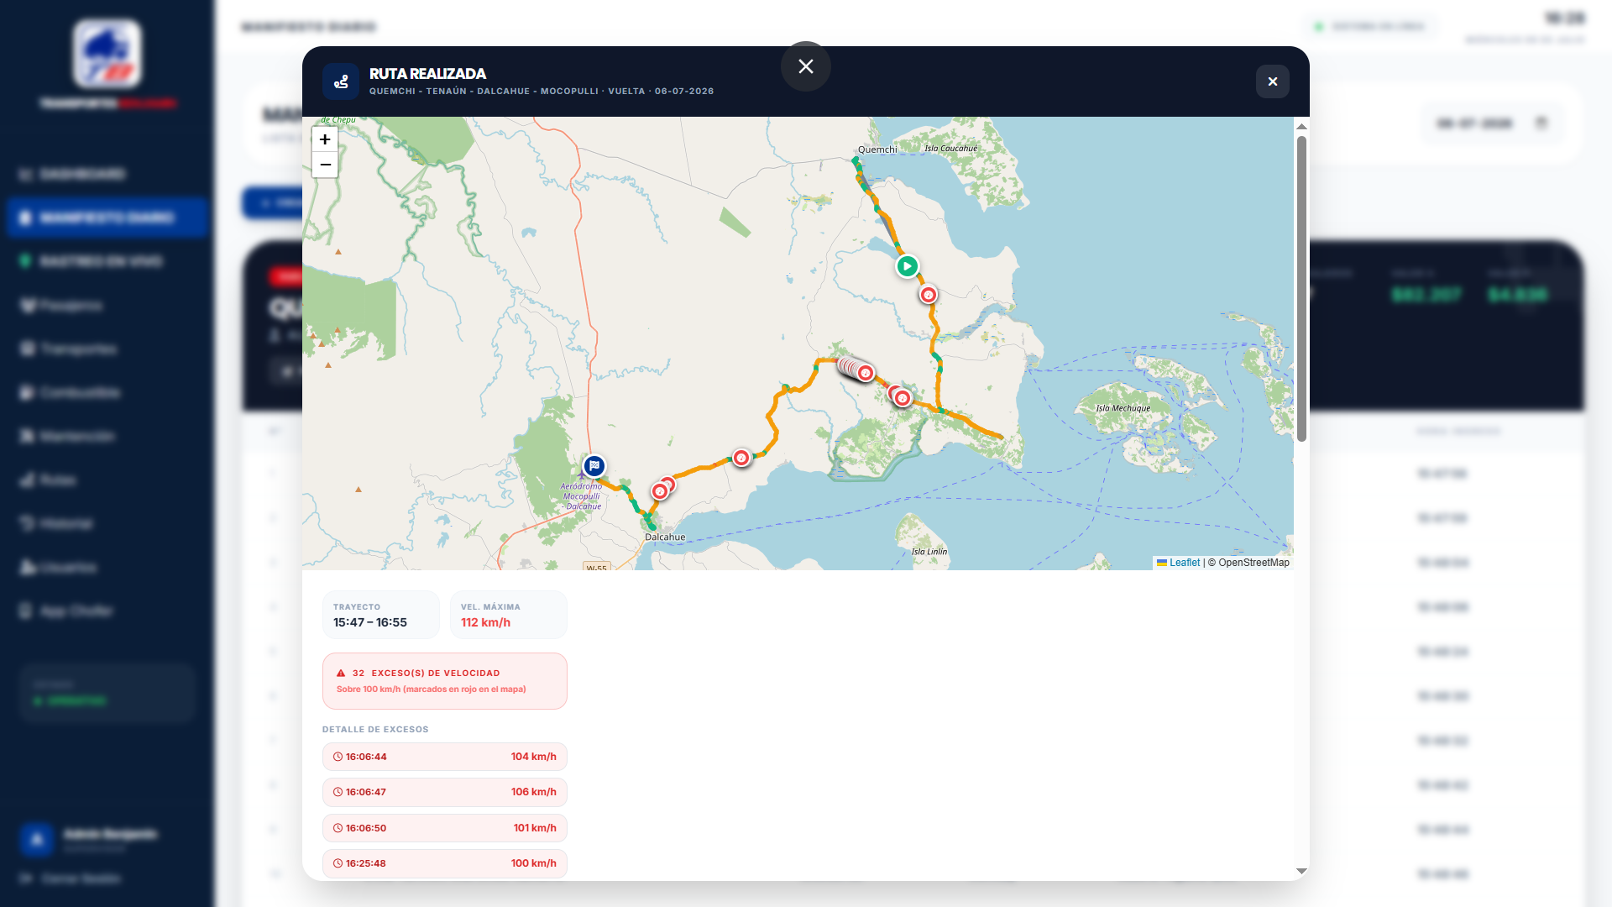The height and width of the screenshot is (907, 1612).
Task: Click the speeding marker on the western route segment
Action: click(741, 458)
